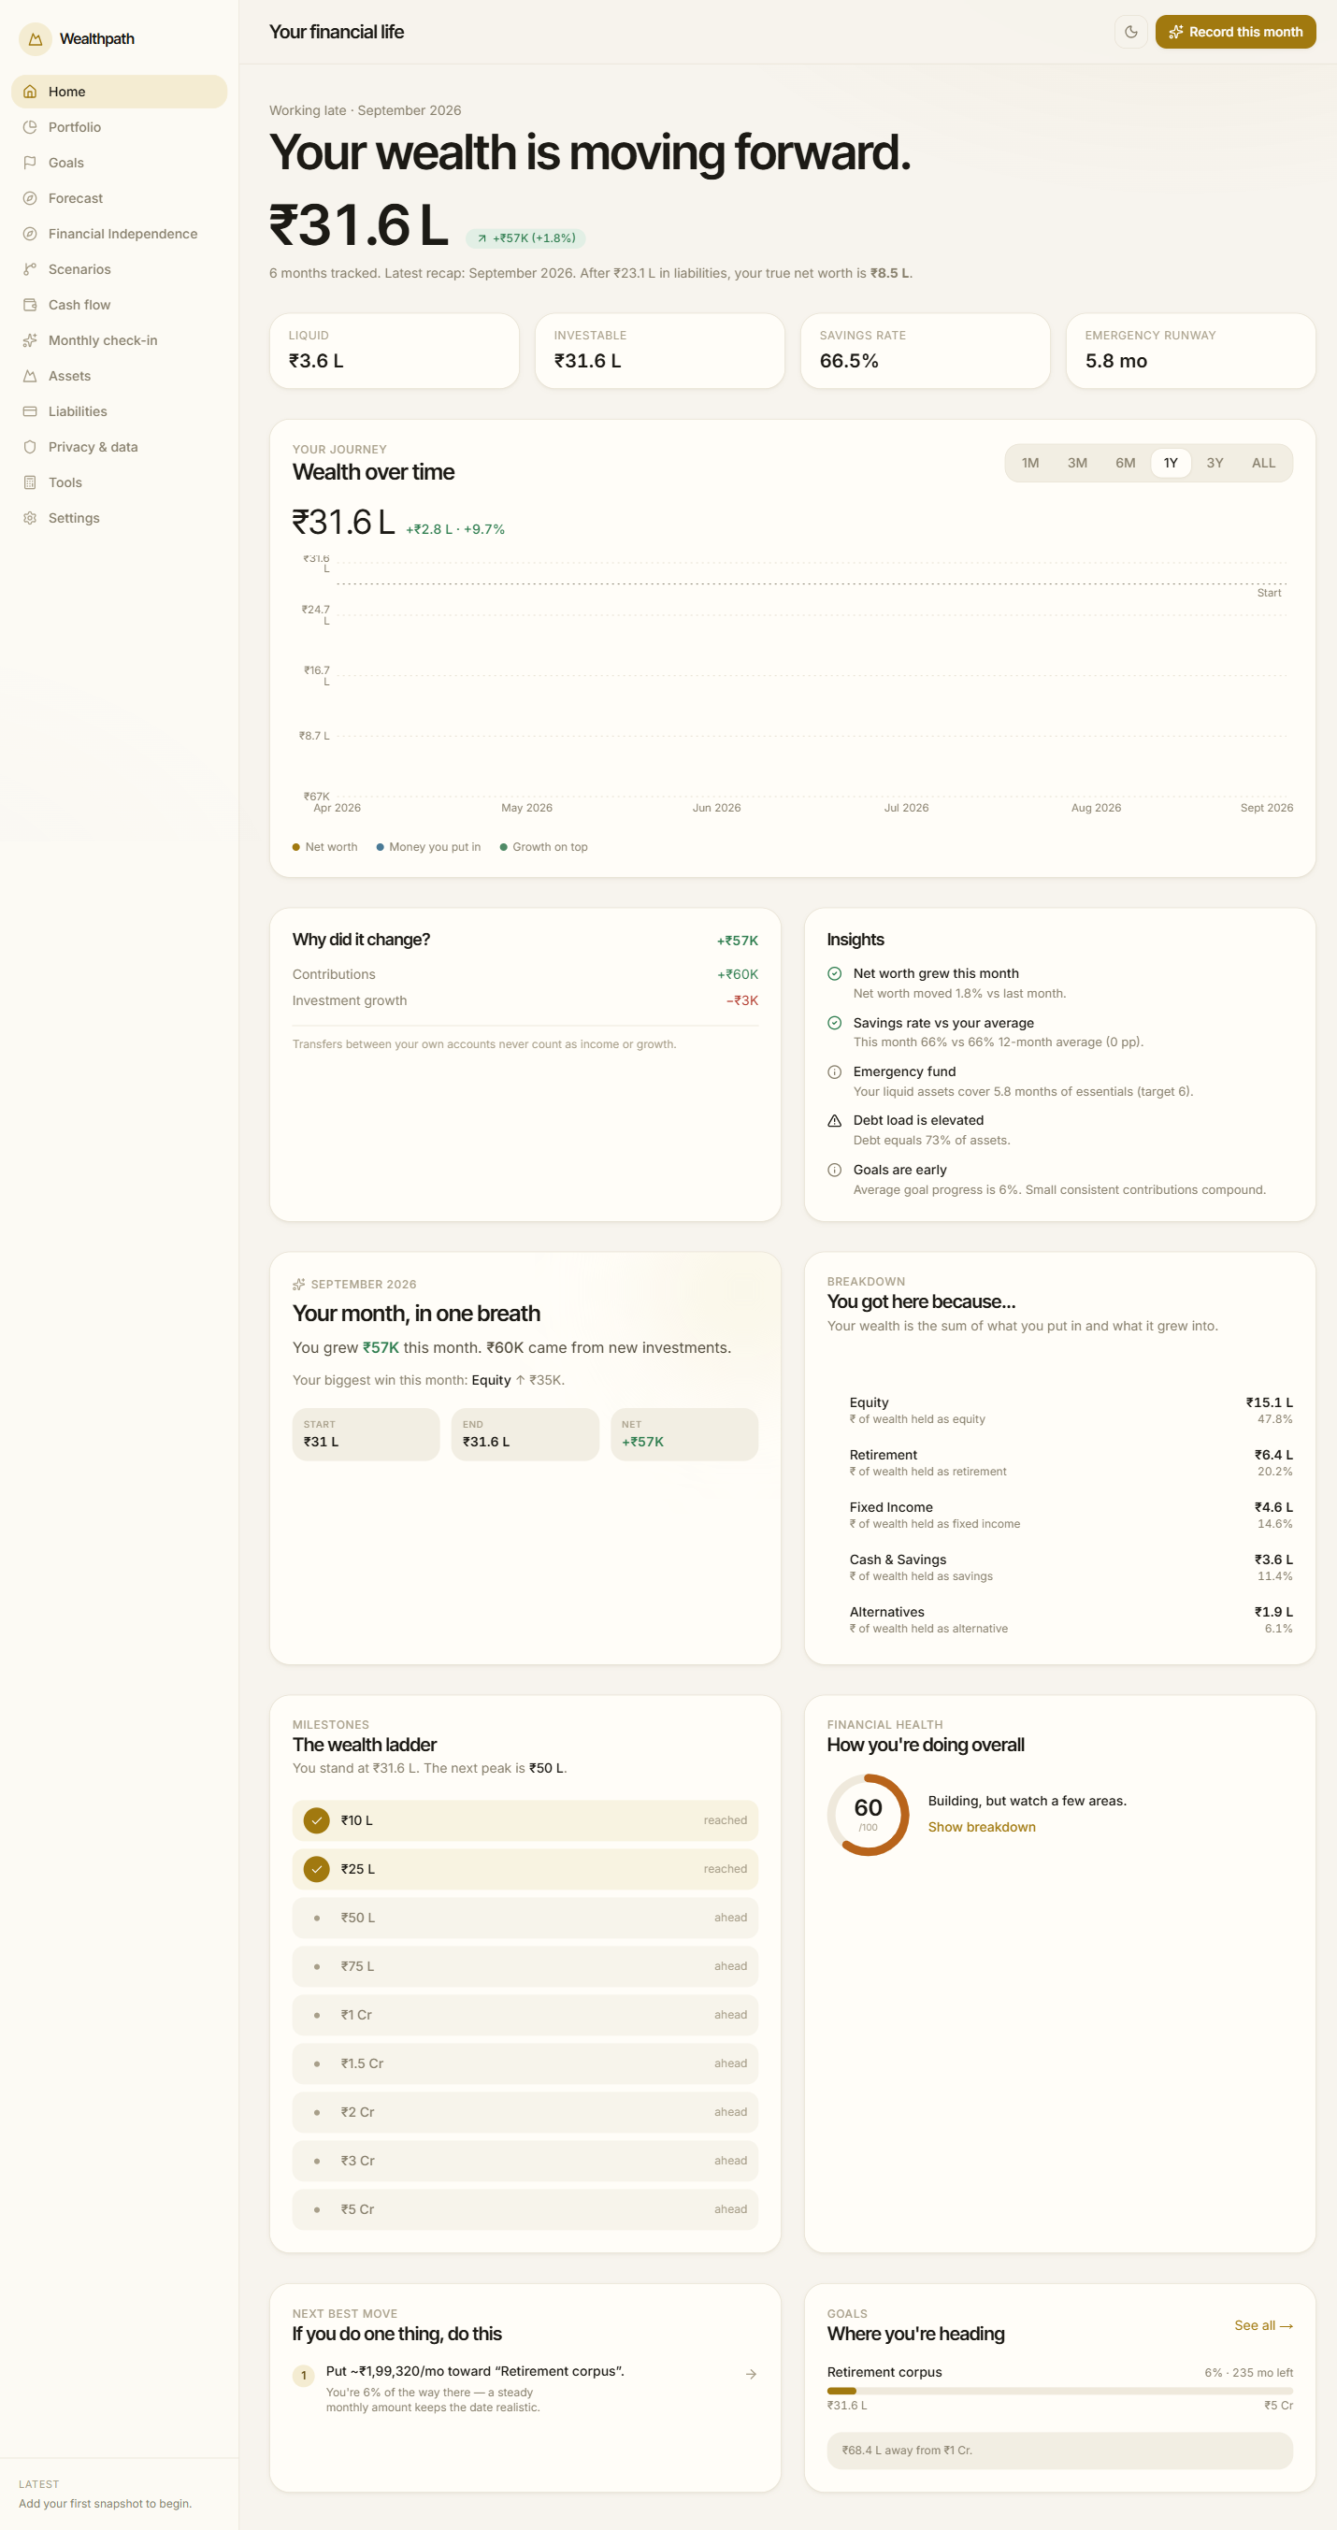Open the See all goals link

[x=1263, y=2324]
